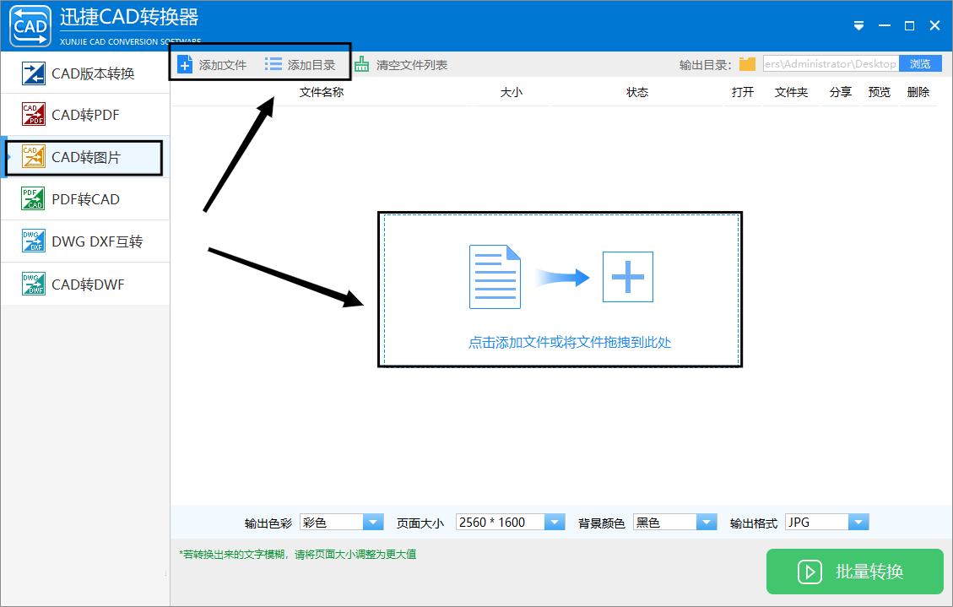
Task: Click the blue download arrow icon
Action: (x=858, y=25)
